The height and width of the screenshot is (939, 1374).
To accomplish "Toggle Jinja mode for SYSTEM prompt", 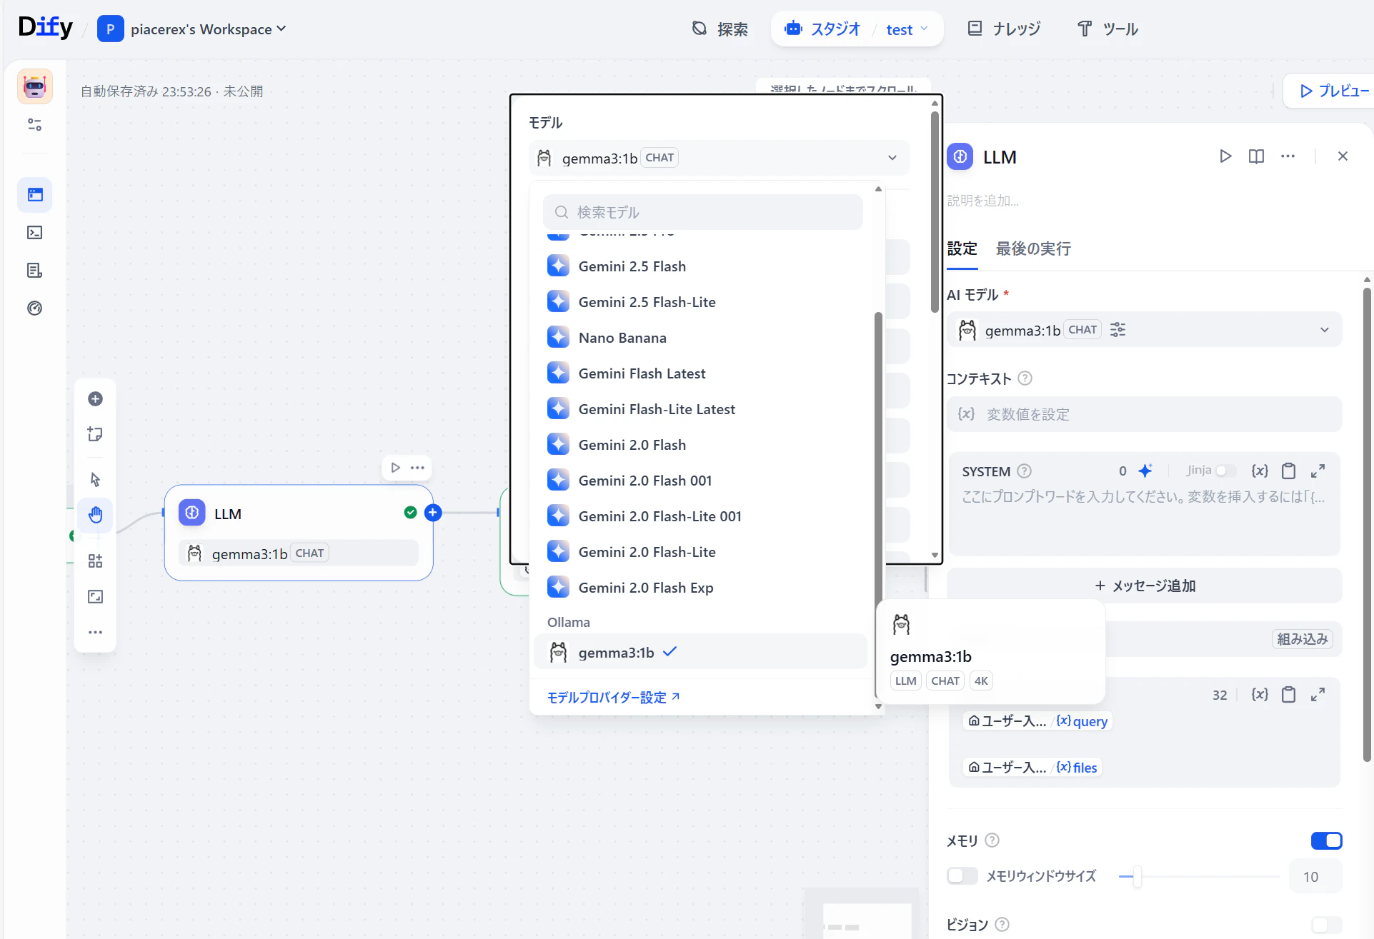I will tap(1225, 471).
